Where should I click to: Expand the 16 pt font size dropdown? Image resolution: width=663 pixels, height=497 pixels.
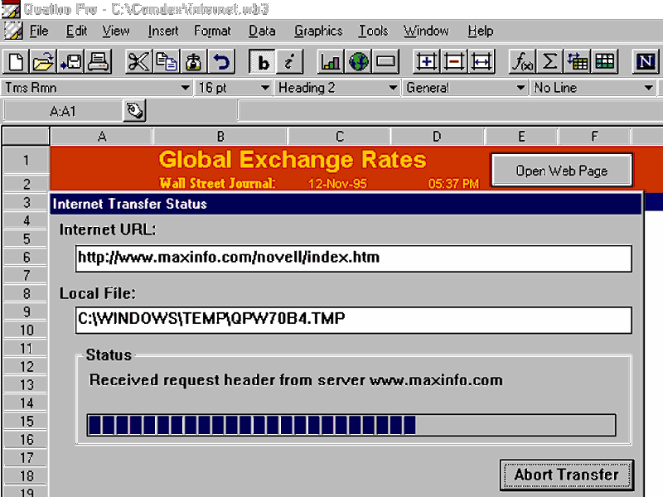pos(264,88)
